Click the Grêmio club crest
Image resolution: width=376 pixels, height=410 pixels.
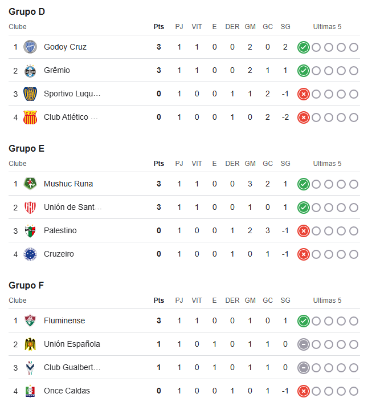[x=30, y=71]
